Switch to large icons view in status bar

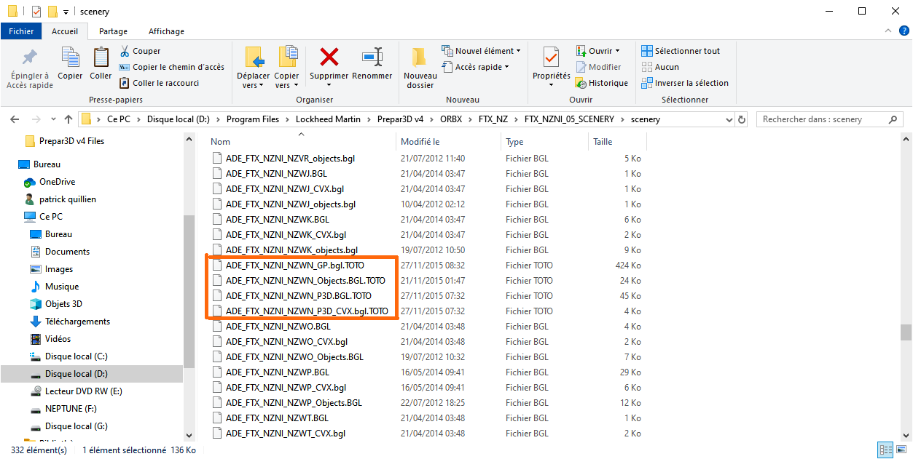tap(901, 450)
